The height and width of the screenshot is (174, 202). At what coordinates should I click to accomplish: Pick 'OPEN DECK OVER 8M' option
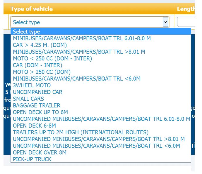[x=40, y=152]
